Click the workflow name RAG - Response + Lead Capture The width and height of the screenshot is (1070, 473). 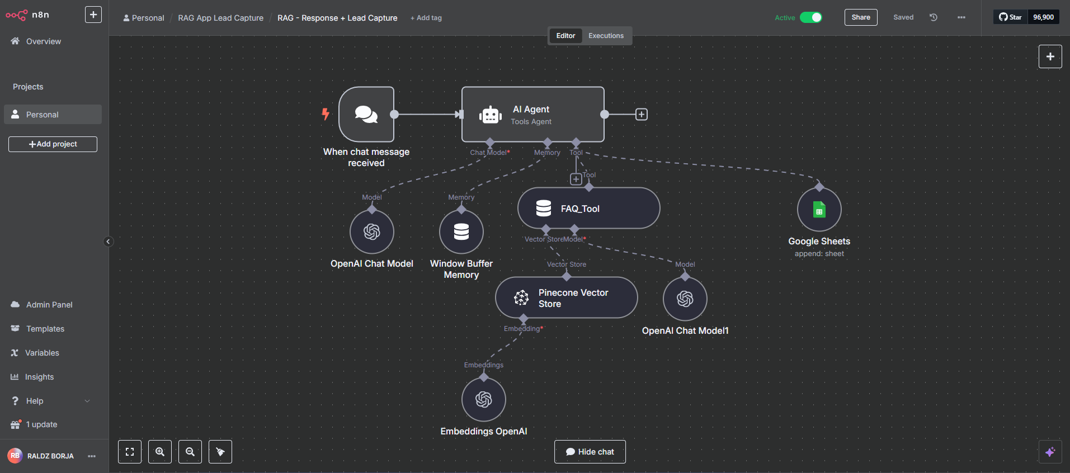pos(337,18)
